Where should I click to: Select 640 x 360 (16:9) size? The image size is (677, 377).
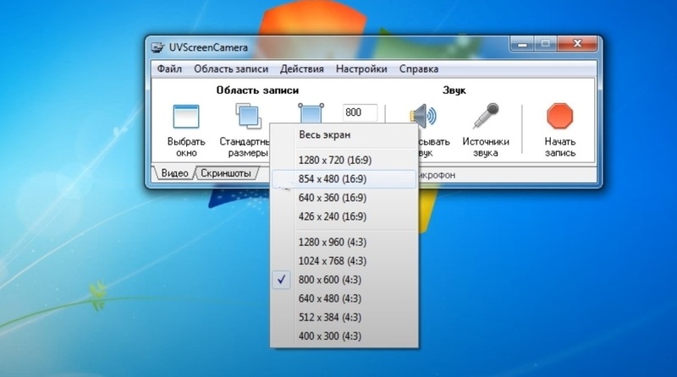[x=344, y=198]
